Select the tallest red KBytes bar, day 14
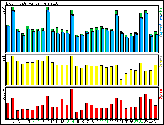Viewport: 164px width, 125px height. click(72, 104)
